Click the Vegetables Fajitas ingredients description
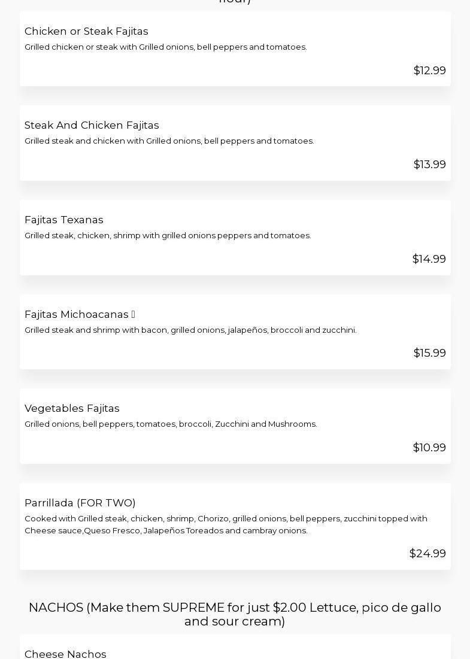470x659 pixels. [171, 424]
